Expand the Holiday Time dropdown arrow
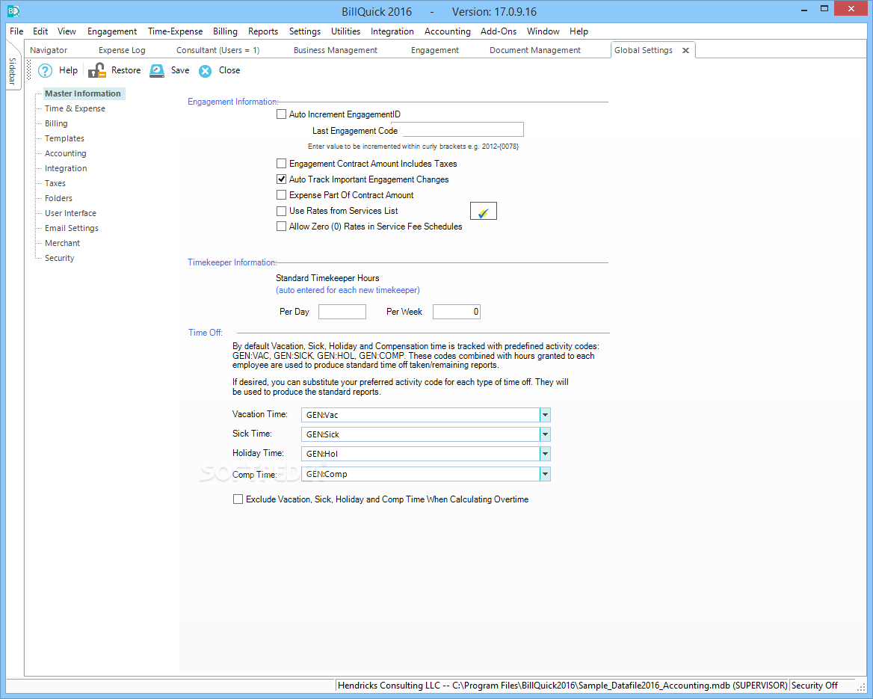This screenshot has width=873, height=699. (x=545, y=454)
